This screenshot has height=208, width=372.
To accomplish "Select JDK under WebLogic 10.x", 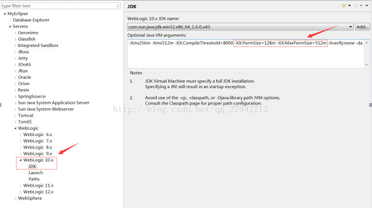I will [x=32, y=166].
